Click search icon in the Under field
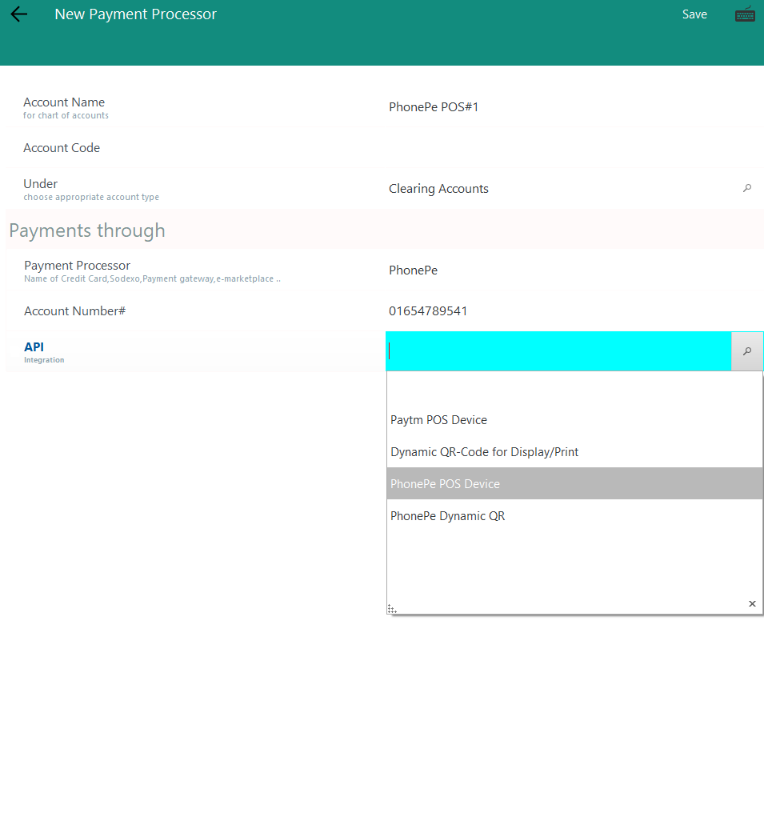The image size is (764, 817). click(747, 189)
